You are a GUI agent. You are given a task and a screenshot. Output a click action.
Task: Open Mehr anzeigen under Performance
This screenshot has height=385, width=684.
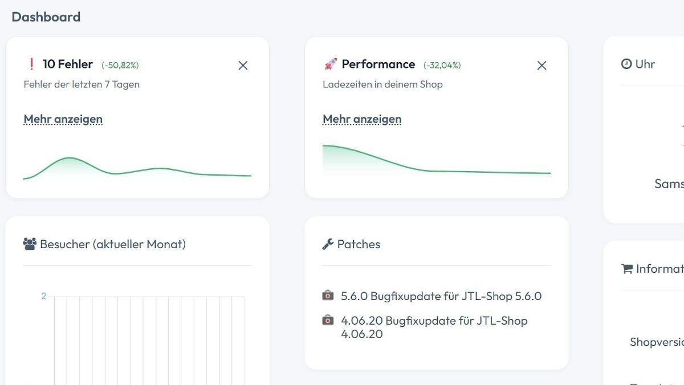point(362,119)
